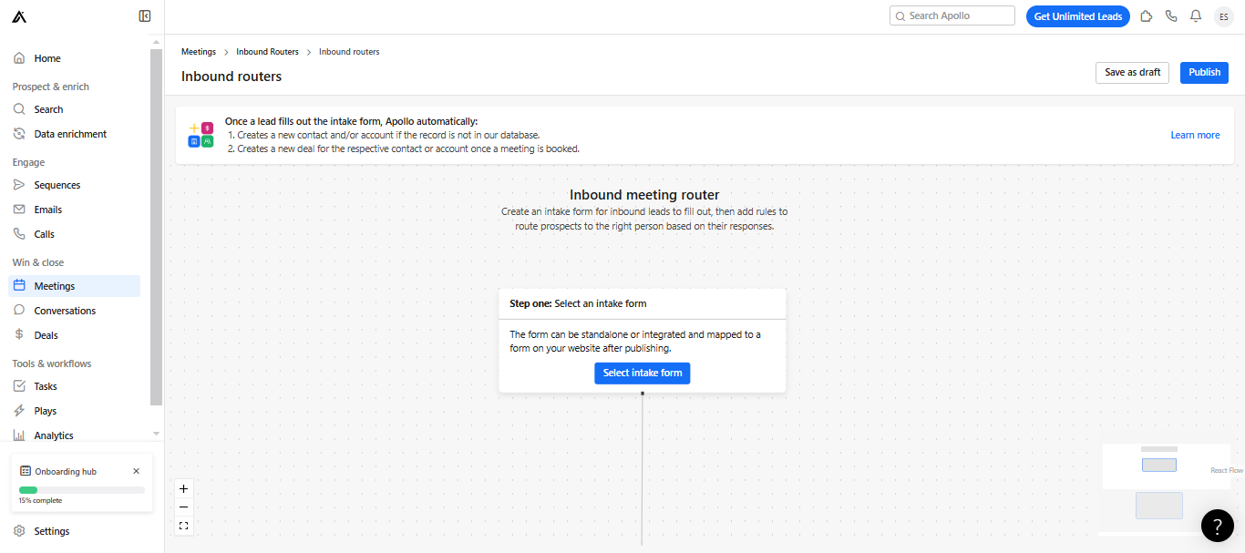Open the Learn more link
The height and width of the screenshot is (553, 1245).
point(1195,135)
